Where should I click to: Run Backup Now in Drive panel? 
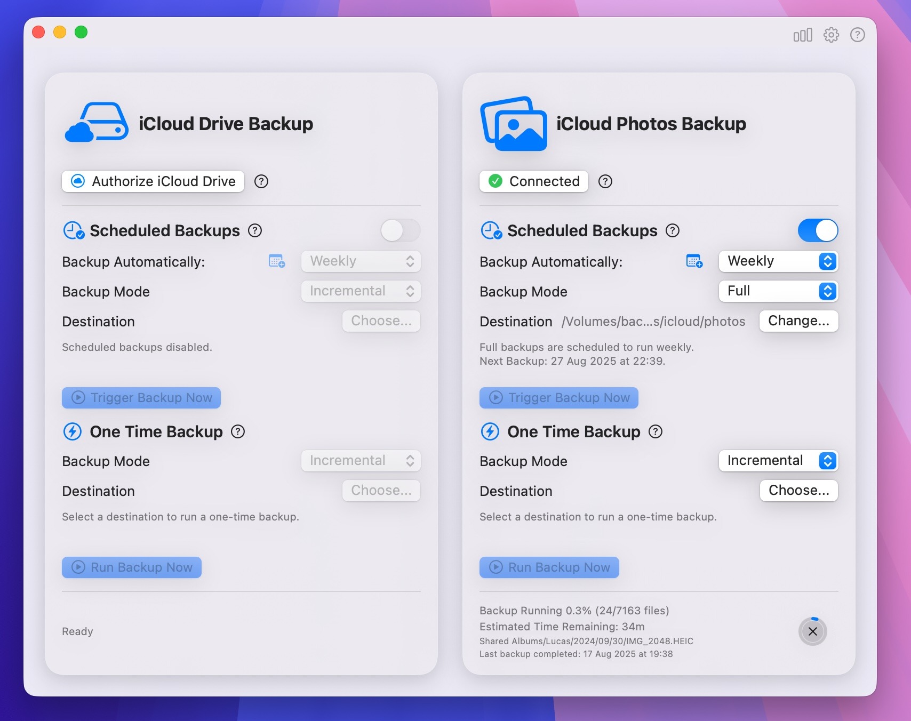click(132, 567)
